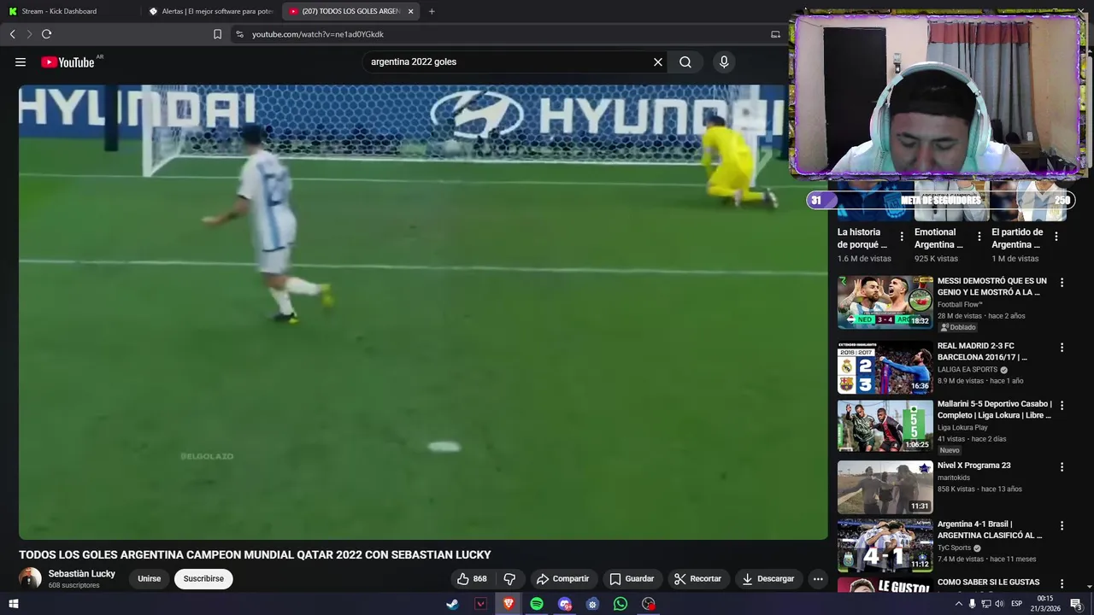
Task: Open the Mallarini 5-5 Deportivo Casabo thumbnail
Action: [885, 425]
